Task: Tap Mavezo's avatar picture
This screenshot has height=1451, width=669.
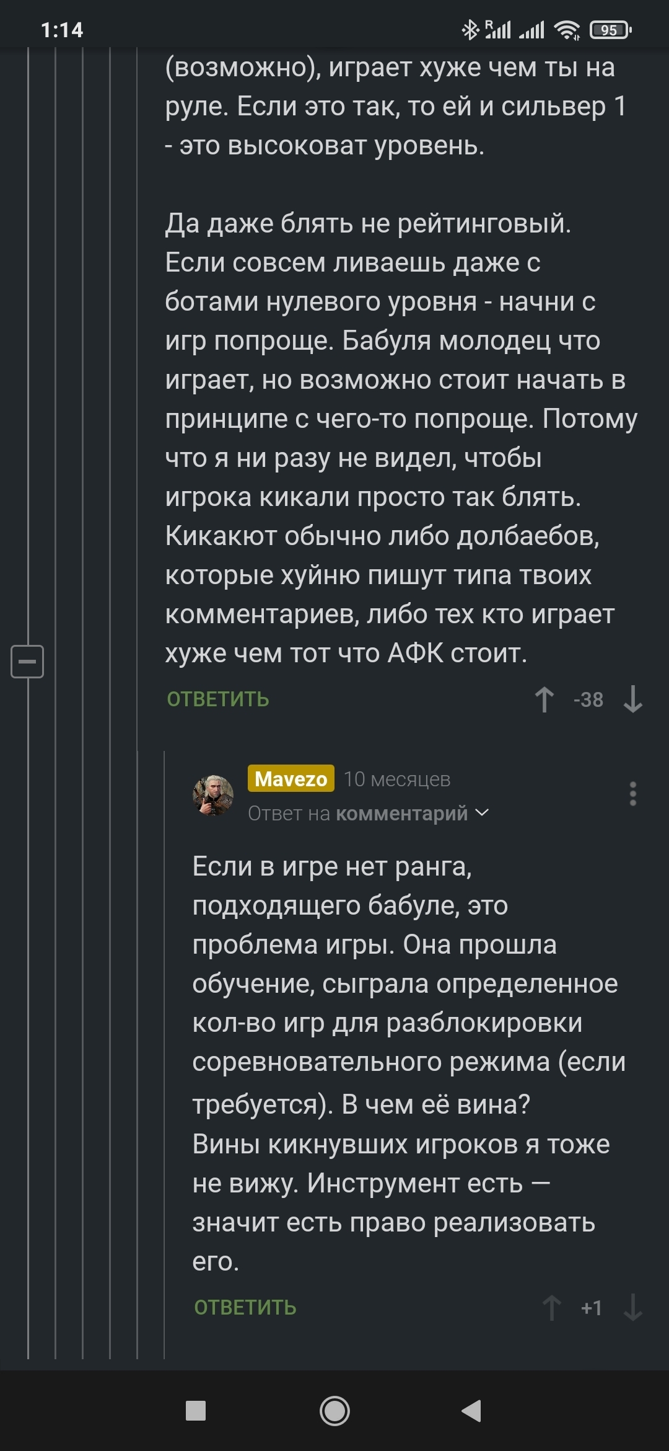Action: coord(214,795)
